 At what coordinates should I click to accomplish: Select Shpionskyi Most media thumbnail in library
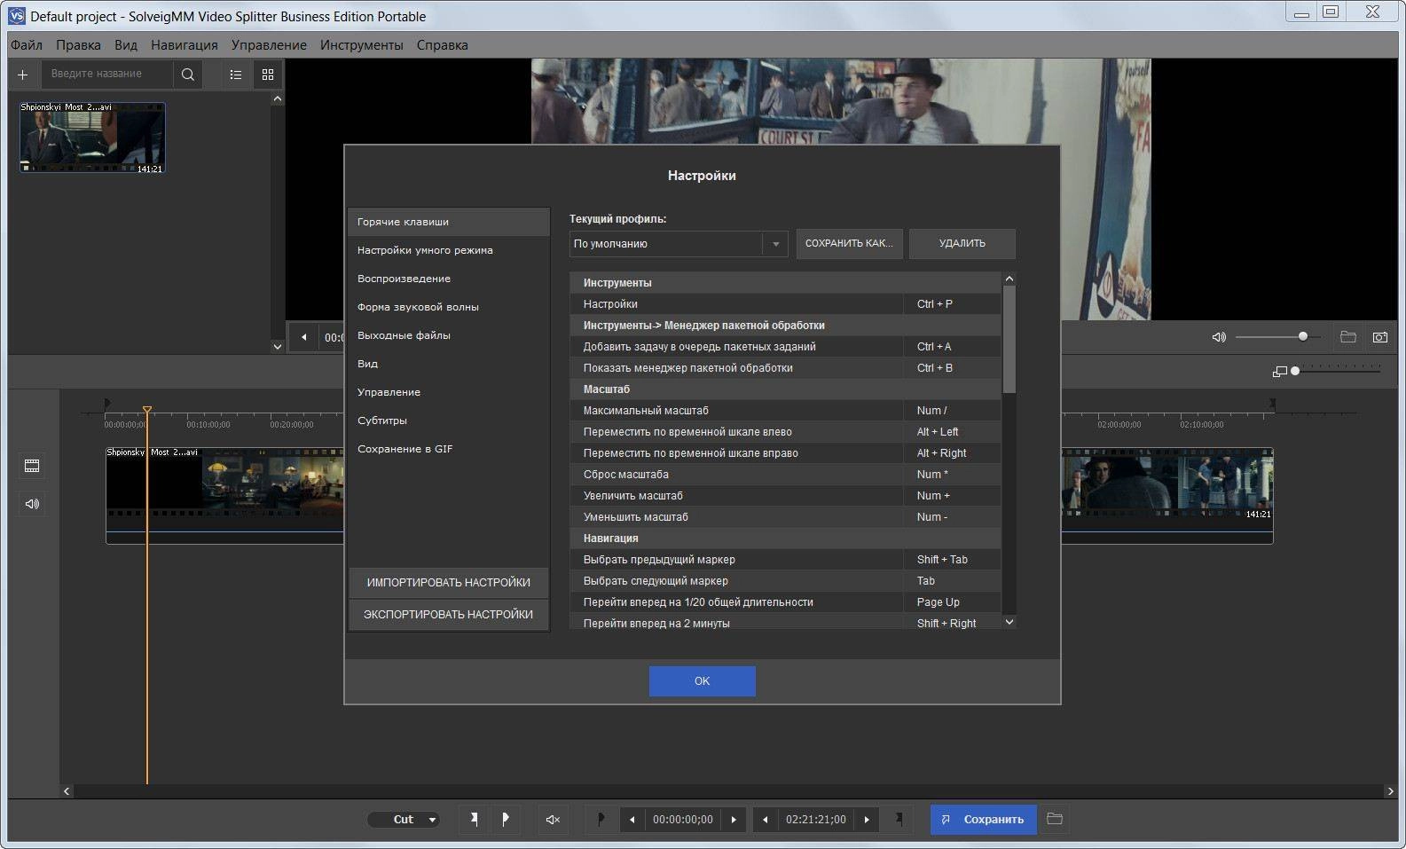(x=92, y=138)
